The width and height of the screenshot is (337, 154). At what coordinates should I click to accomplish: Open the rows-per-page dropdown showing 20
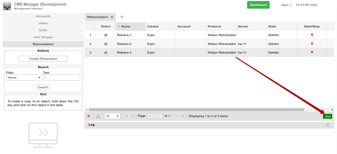pos(112,116)
